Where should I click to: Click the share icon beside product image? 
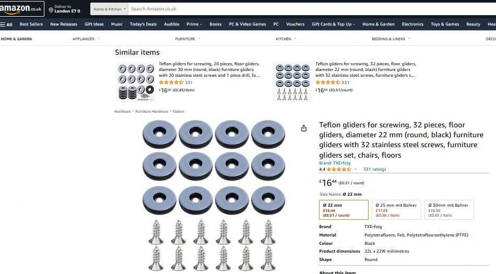pyautogui.click(x=304, y=128)
